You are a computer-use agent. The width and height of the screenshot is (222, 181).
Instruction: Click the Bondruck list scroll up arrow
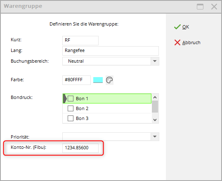click(155, 97)
